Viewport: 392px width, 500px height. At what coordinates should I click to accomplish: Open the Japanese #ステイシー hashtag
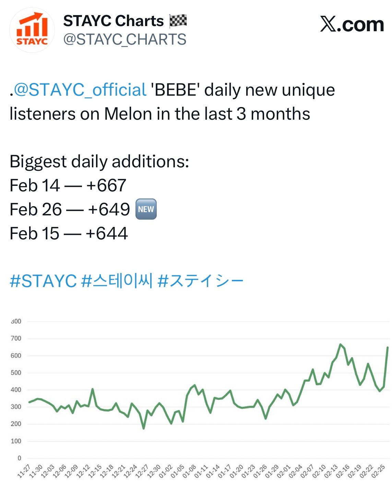coord(200,281)
